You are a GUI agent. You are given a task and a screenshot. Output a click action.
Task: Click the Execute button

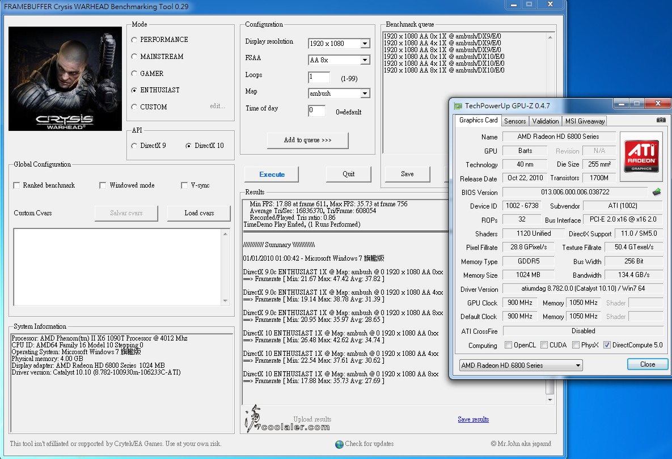point(272,175)
